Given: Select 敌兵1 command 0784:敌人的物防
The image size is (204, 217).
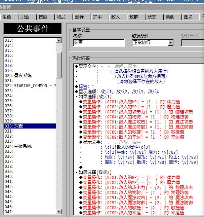Looking at the screenshot, I should point(134,117).
